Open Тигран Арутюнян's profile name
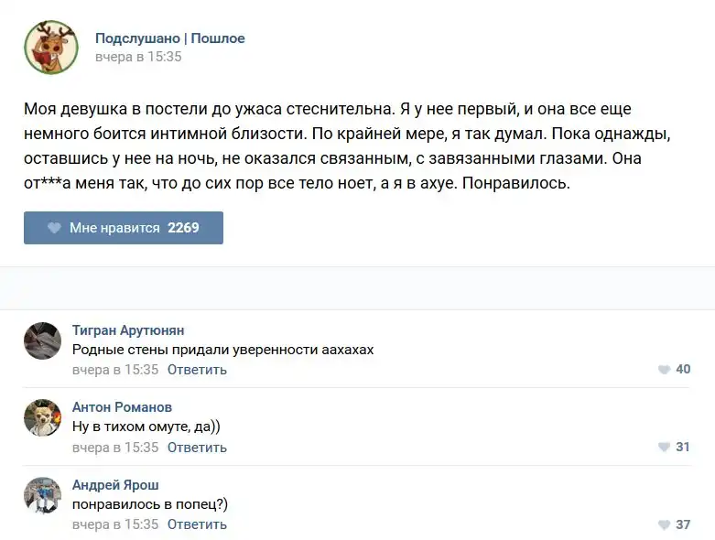Image resolution: width=715 pixels, height=540 pixels. [128, 330]
